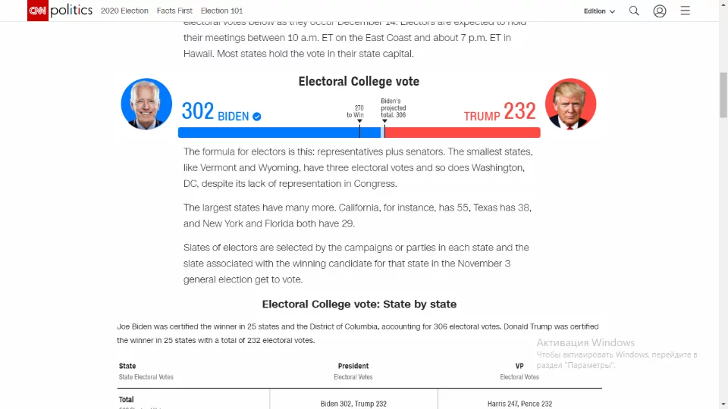Click the President column header
The width and height of the screenshot is (728, 409).
[x=353, y=366]
